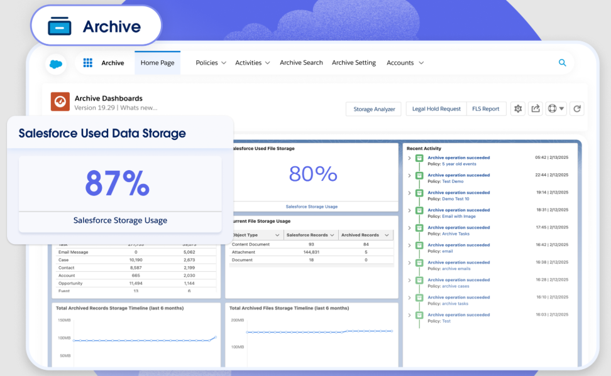This screenshot has height=376, width=611.
Task: Open the Archive Dashboards app icon
Action: coord(60,102)
